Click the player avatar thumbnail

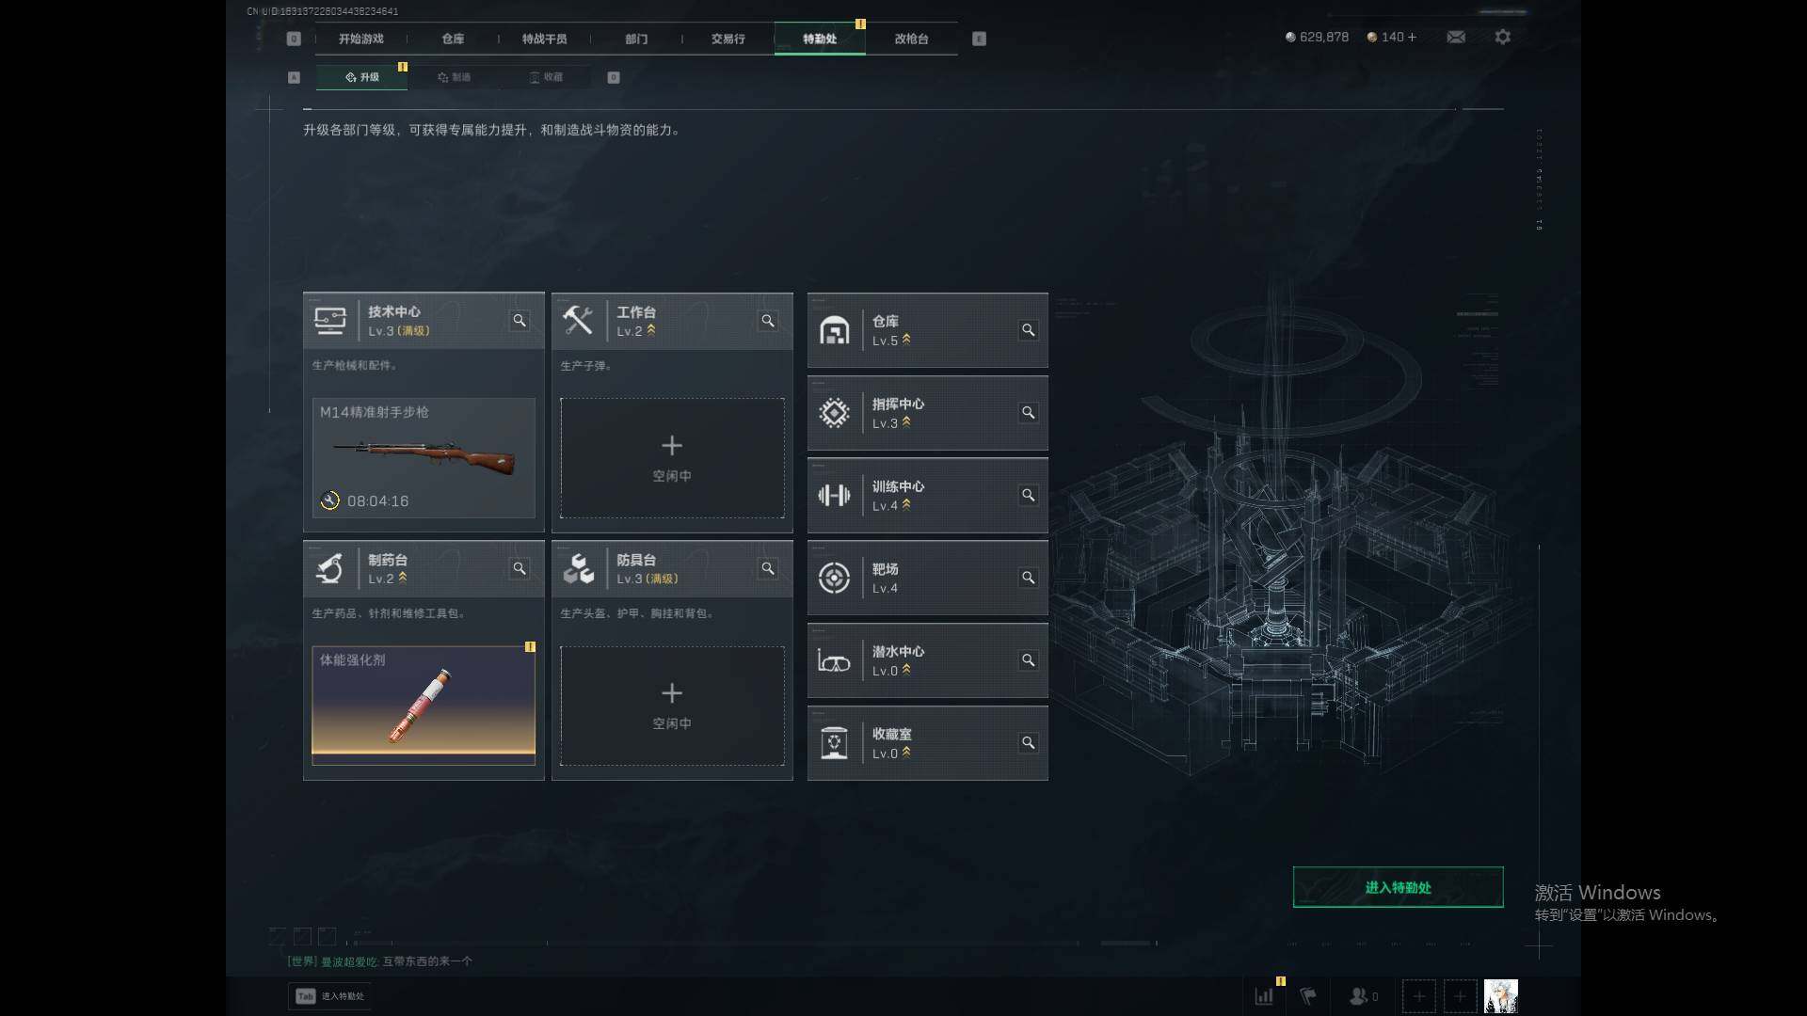tap(1501, 995)
